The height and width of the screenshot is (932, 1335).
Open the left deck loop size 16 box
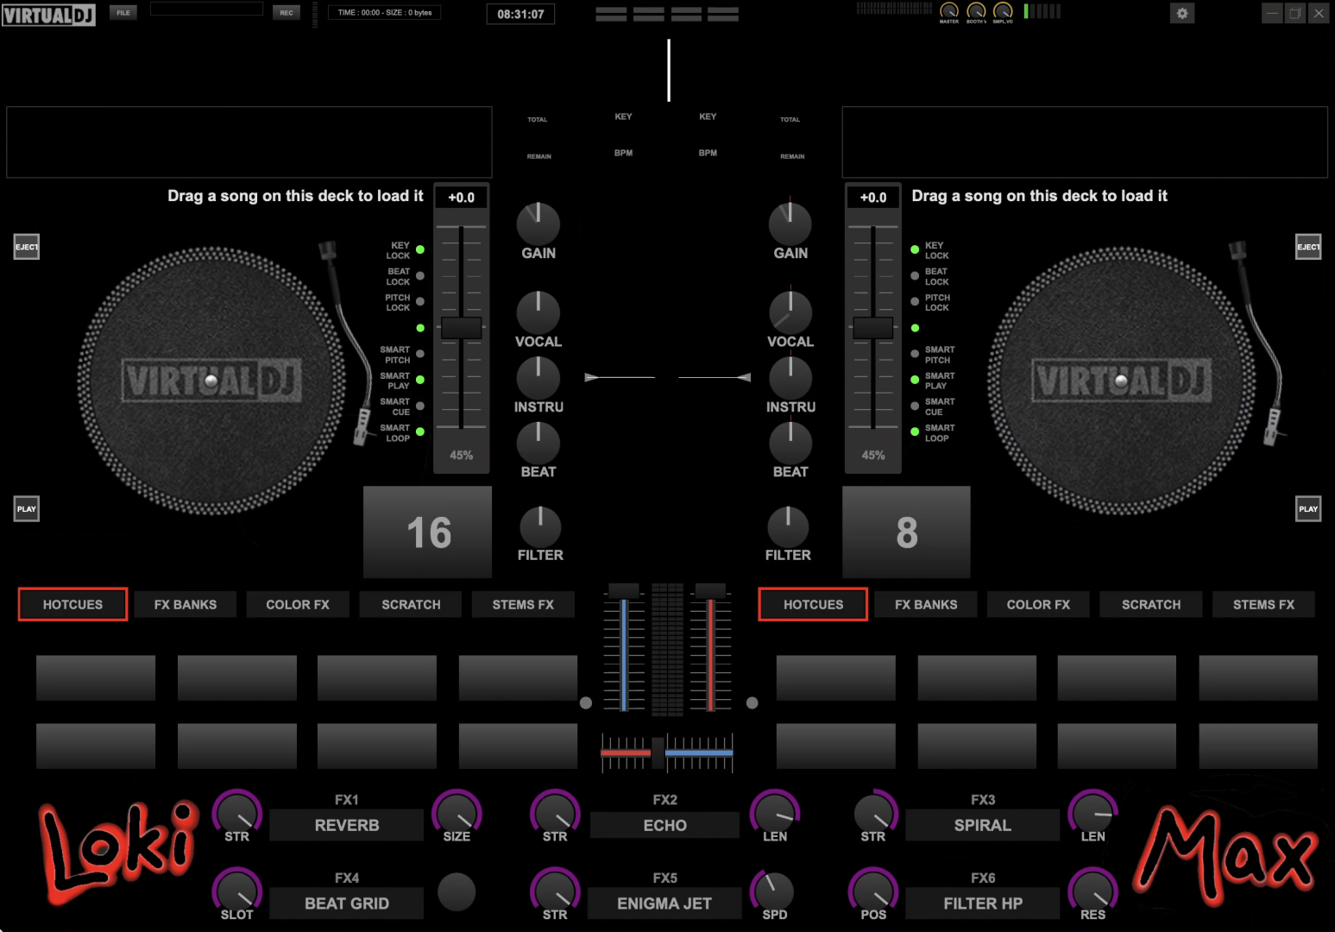coord(428,532)
